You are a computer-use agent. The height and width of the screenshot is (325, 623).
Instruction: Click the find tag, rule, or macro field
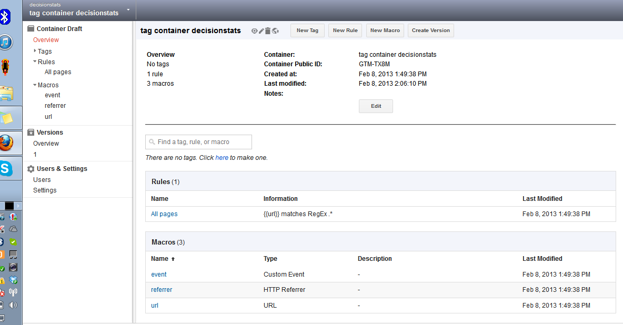(x=199, y=142)
